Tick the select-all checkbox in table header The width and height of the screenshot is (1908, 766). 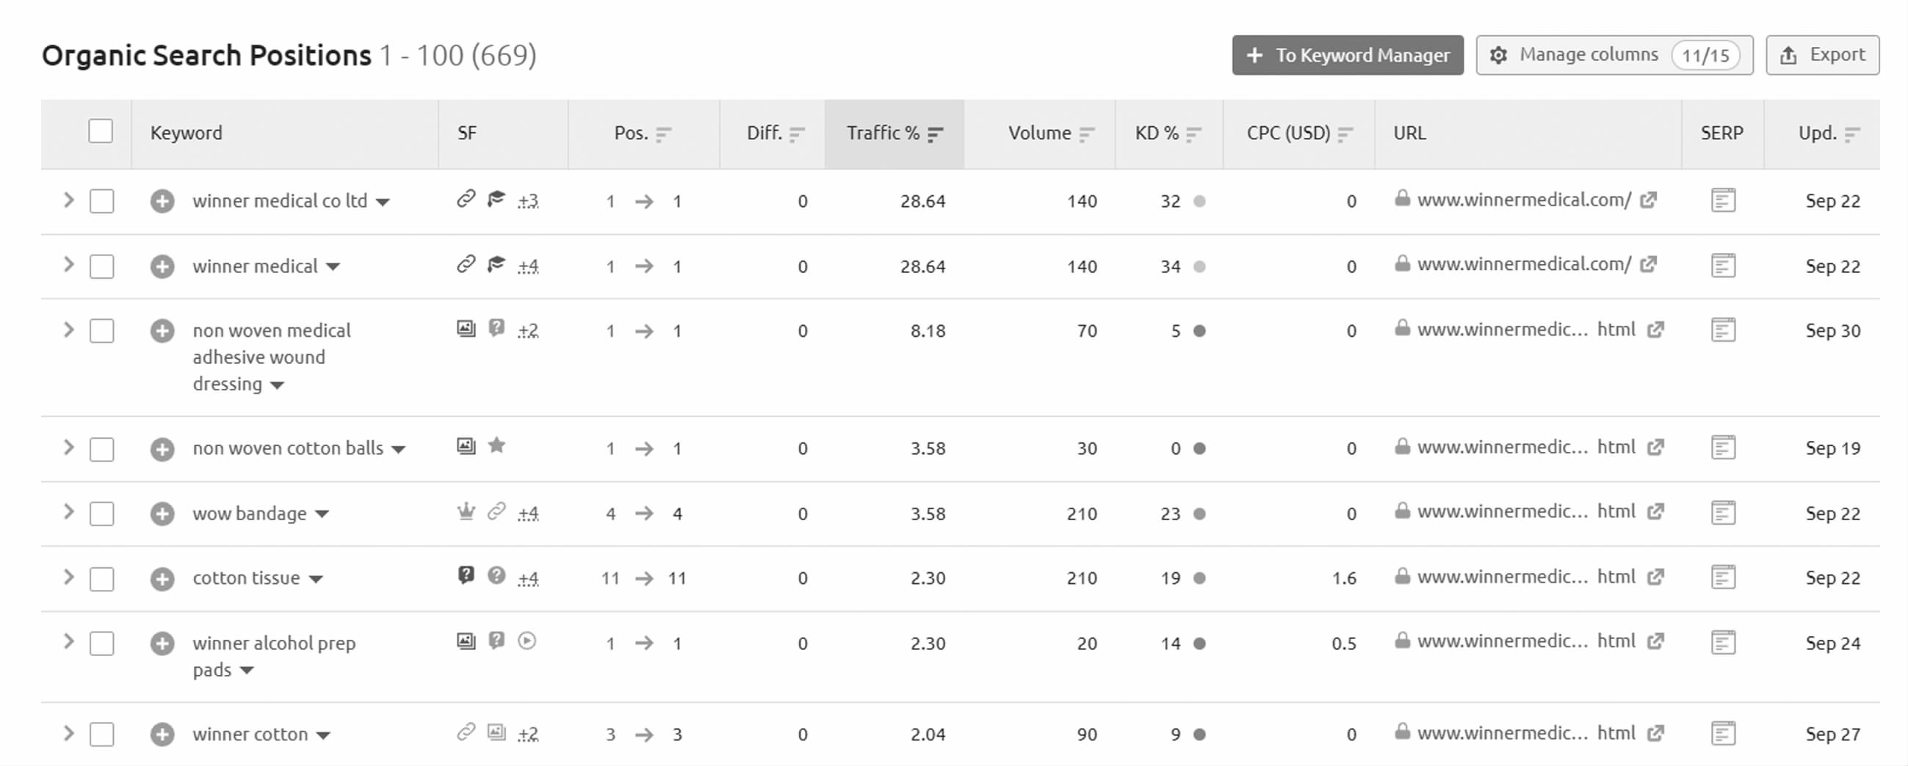pyautogui.click(x=101, y=132)
